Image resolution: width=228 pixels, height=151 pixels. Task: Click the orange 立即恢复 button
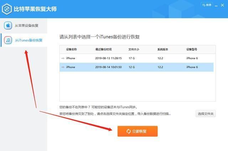138,131
